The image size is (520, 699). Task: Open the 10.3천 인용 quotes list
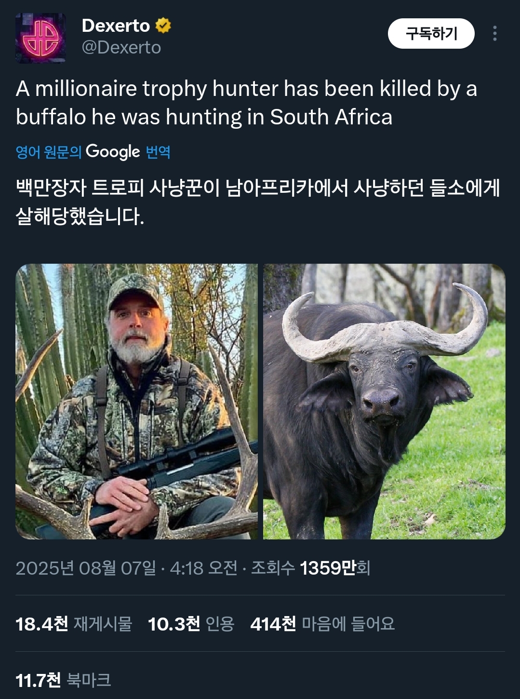[191, 624]
